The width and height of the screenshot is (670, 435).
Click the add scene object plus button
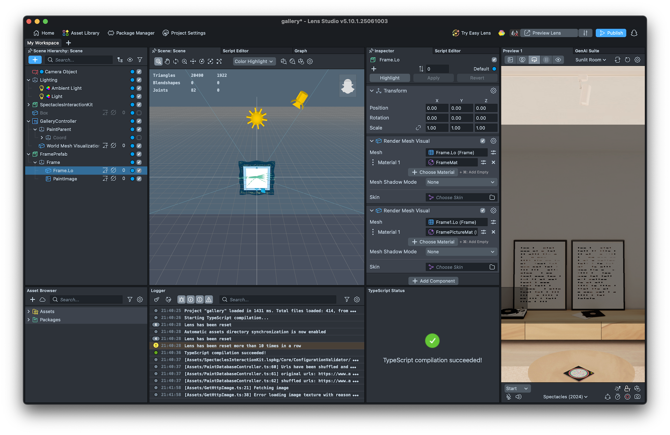click(35, 60)
